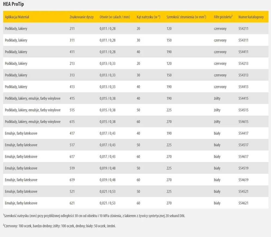This screenshot has height=237, width=271.
Task: Click the żółty filter cell for nozzle 415
Action: [217, 98]
